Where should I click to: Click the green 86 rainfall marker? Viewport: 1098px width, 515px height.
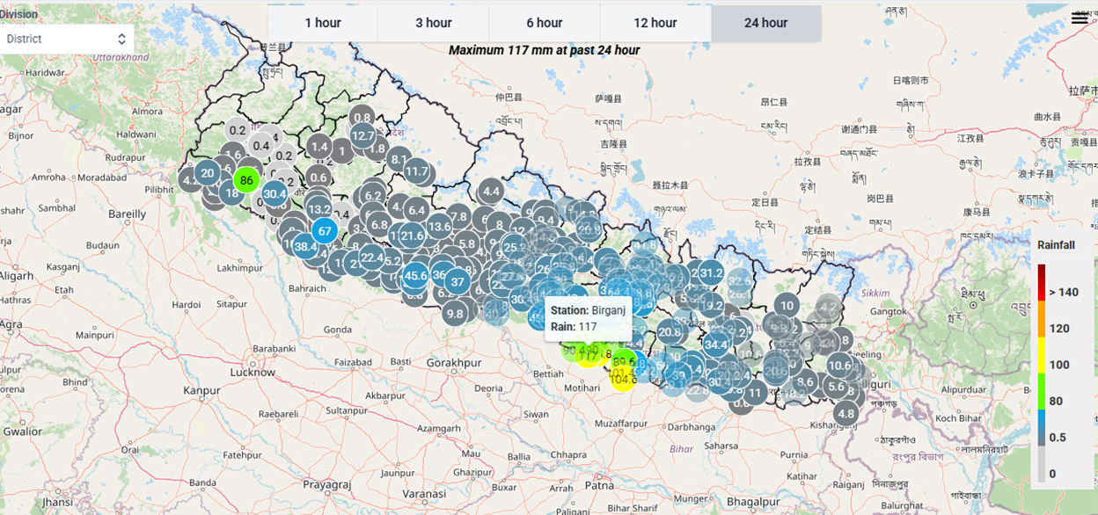(246, 181)
